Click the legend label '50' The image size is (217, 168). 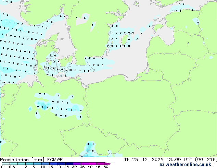(106, 167)
